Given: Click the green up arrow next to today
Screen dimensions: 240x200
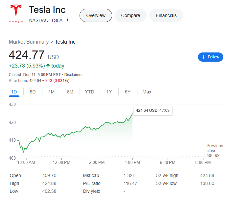Looking at the screenshot, I should tap(48, 66).
